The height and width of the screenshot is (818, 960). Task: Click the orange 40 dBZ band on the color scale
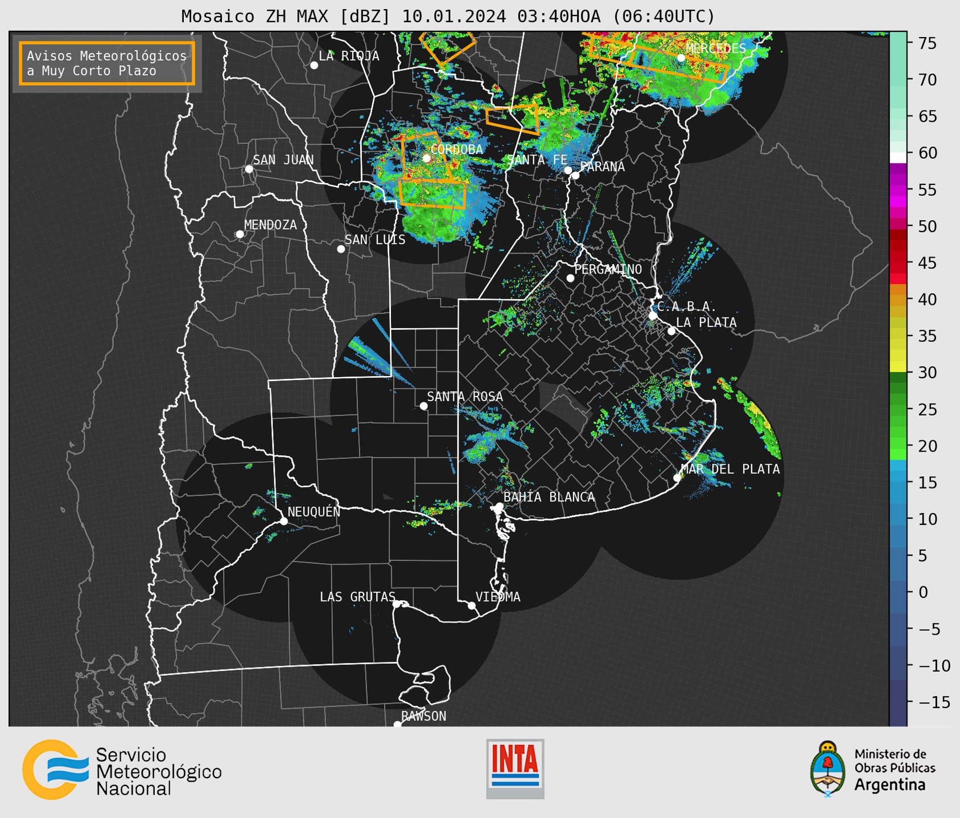[x=898, y=299]
